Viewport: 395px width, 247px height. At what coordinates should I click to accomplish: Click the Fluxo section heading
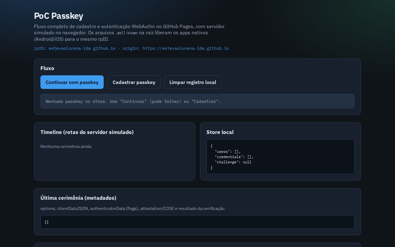point(47,68)
